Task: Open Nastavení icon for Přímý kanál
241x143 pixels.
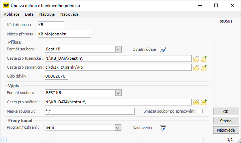Action: (163, 127)
